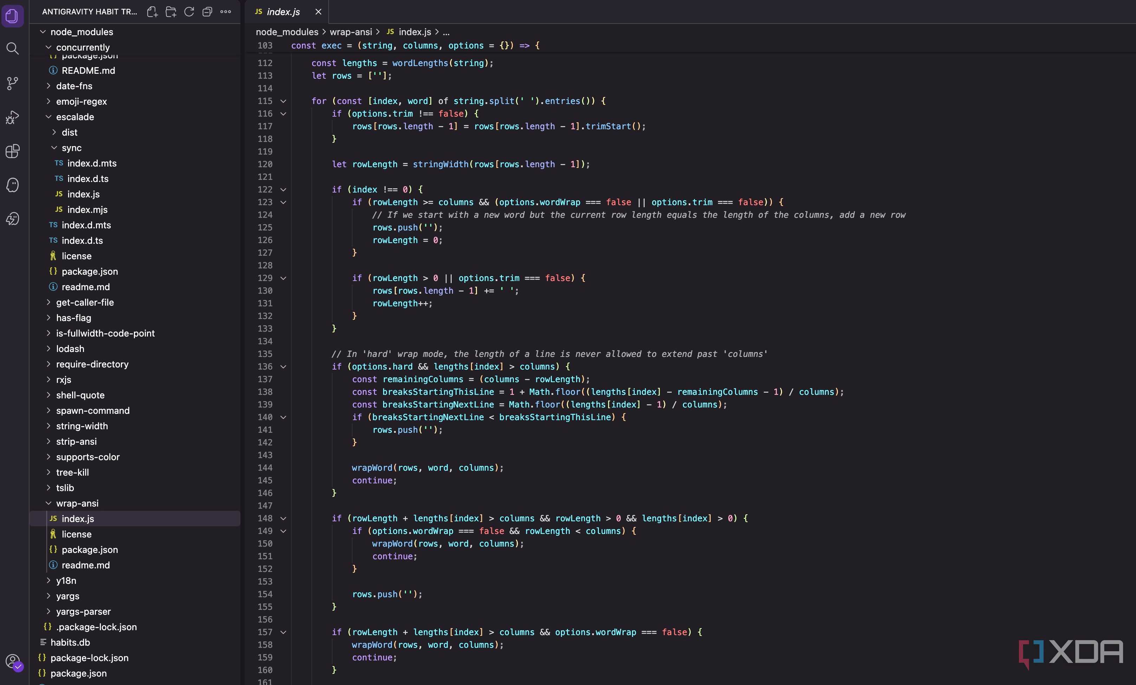Open explorer more actions ellipsis menu
Viewport: 1136px width, 685px height.
[225, 12]
